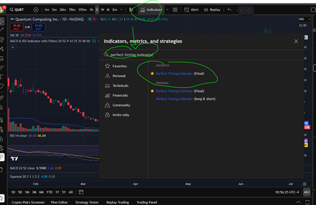Open the Favorites category
This screenshot has height=205, width=316.
(x=116, y=66)
